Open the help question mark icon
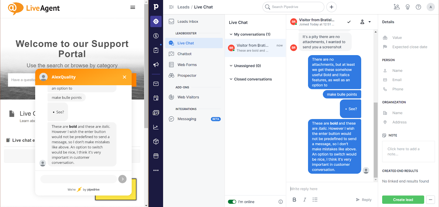The height and width of the screenshot is (207, 439). (418, 7)
